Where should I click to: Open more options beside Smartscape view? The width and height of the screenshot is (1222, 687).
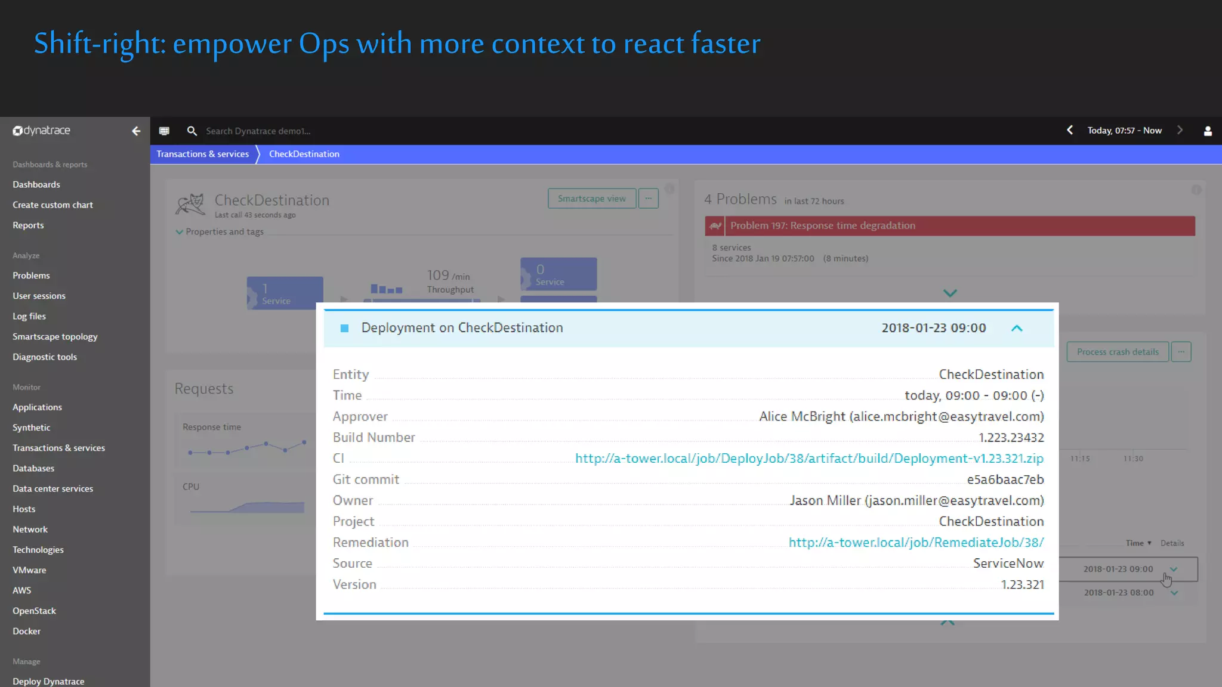tap(648, 199)
